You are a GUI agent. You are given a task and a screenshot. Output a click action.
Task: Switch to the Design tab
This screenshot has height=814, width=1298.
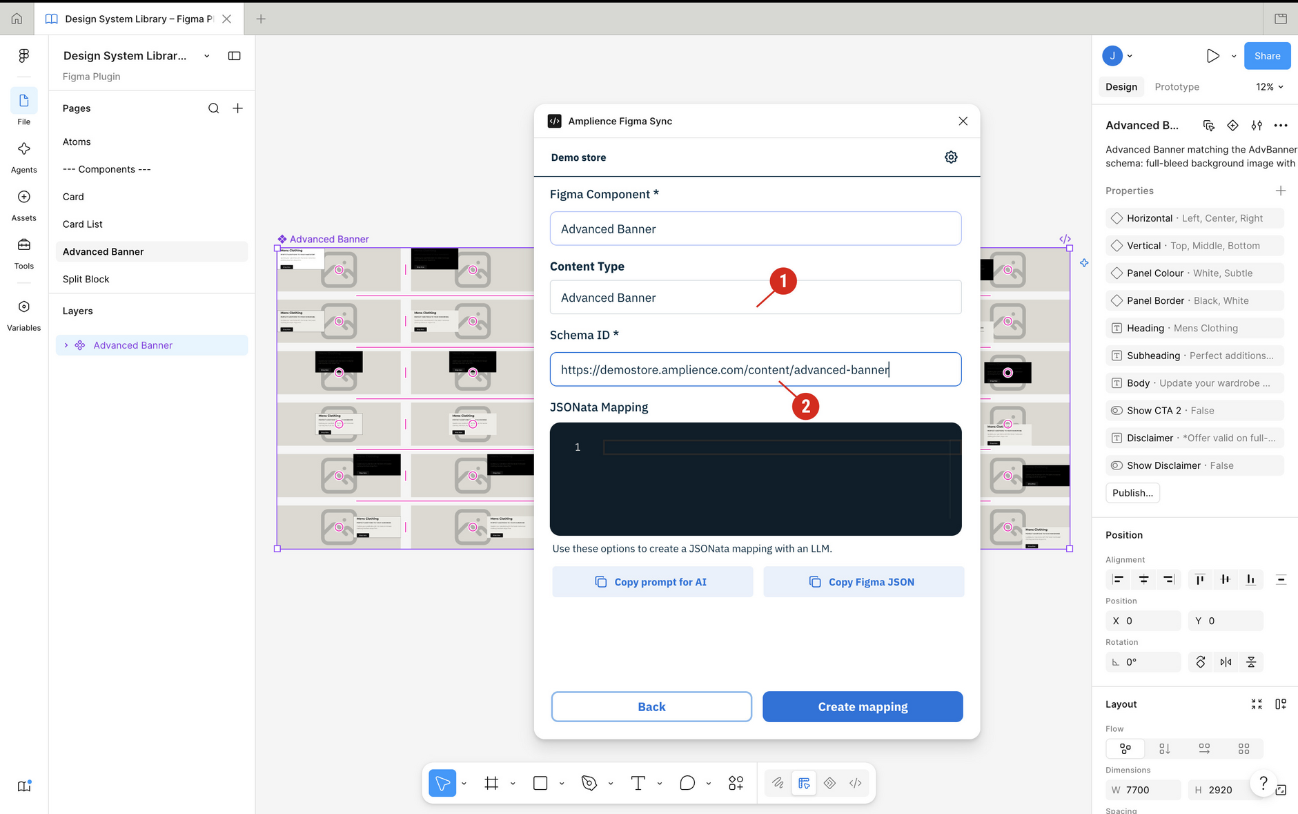pyautogui.click(x=1121, y=87)
